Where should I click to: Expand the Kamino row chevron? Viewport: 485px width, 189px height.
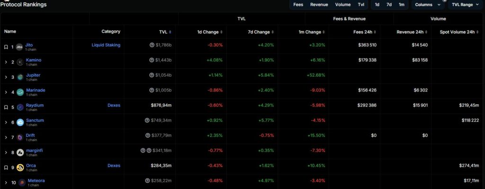click(6, 62)
